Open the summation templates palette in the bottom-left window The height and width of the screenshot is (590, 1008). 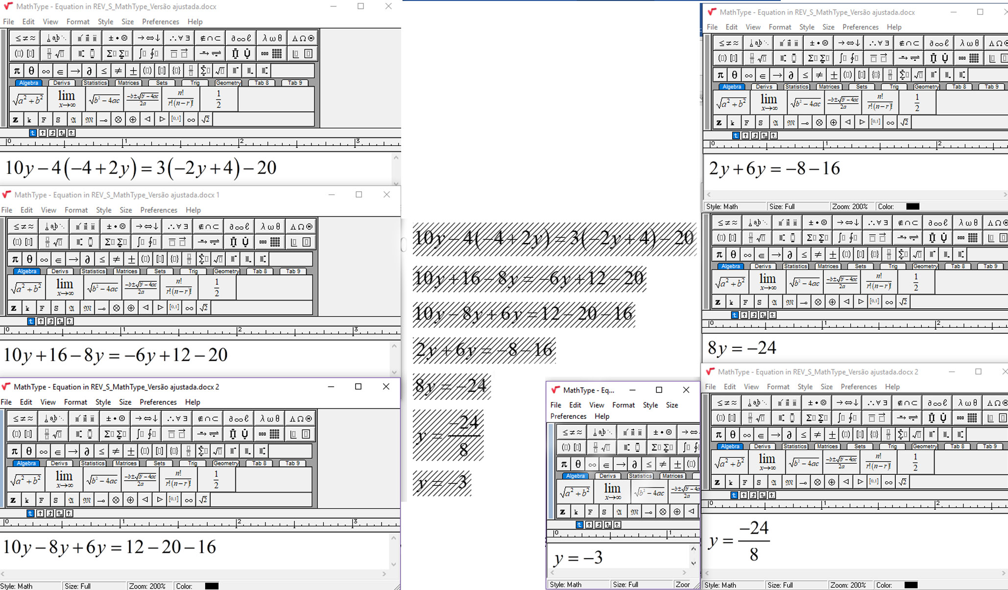pyautogui.click(x=116, y=434)
